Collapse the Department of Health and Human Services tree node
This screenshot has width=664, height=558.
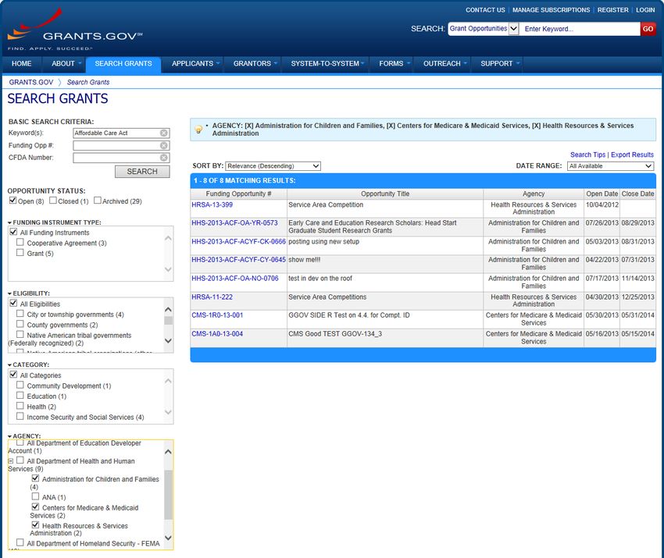tap(11, 461)
